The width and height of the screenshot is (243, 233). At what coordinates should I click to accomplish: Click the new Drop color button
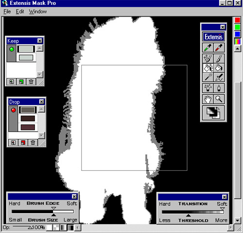[23, 143]
